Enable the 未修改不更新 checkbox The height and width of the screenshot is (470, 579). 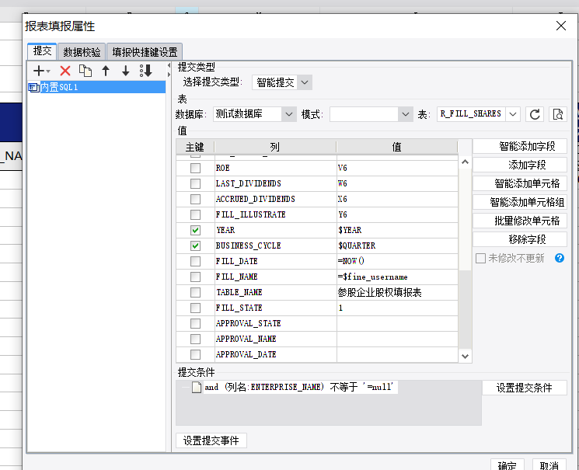[480, 258]
